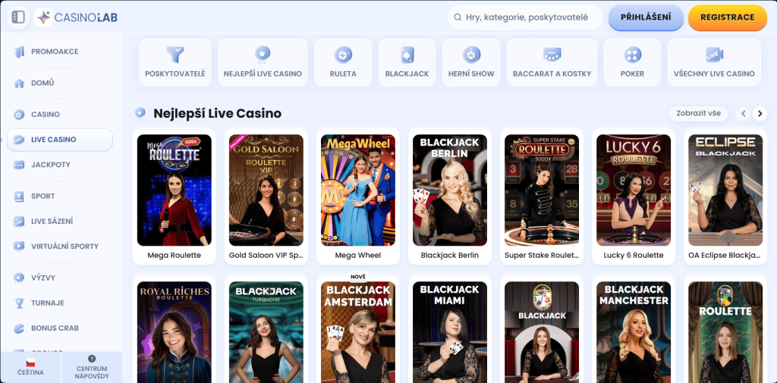777x383 pixels.
Task: Toggle the sidebar collapse icon
Action: point(18,17)
